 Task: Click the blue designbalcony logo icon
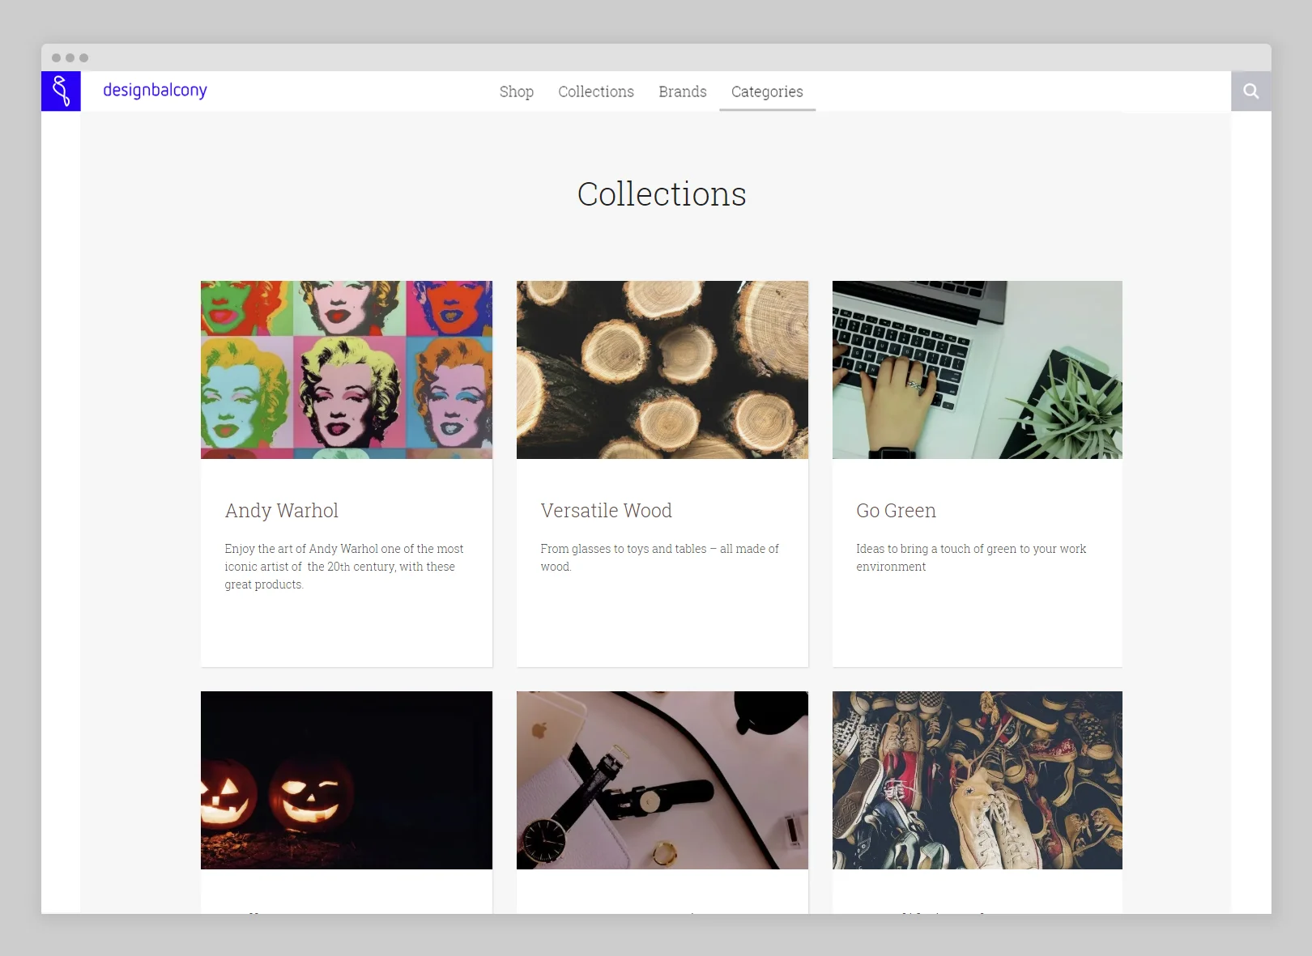(61, 91)
